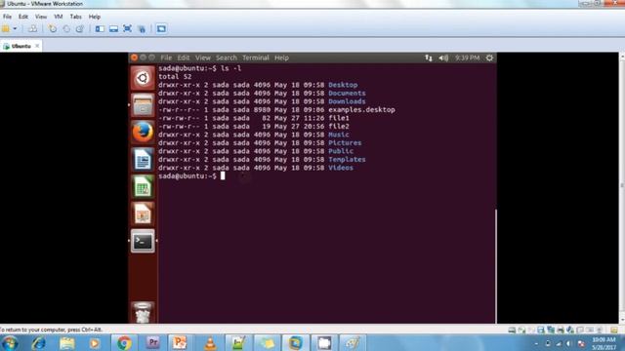The image size is (625, 351).
Task: Close the Ubuntu terminal window
Action: [135, 58]
